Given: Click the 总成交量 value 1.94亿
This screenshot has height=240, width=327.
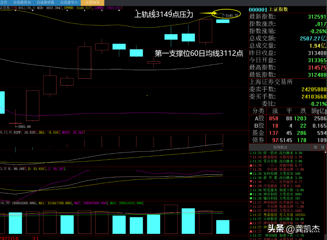Looking at the screenshot, I should pyautogui.click(x=318, y=46).
